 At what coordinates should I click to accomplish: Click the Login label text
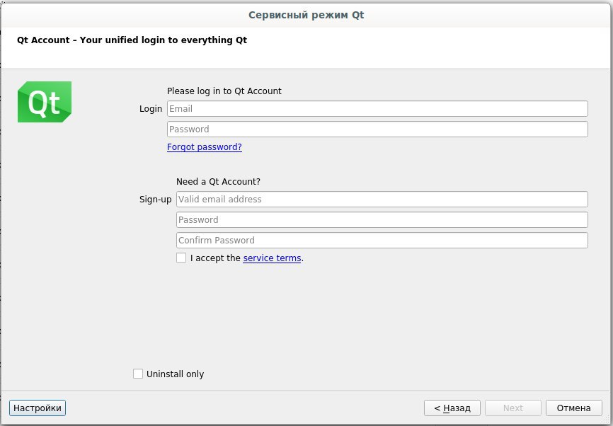(x=151, y=109)
